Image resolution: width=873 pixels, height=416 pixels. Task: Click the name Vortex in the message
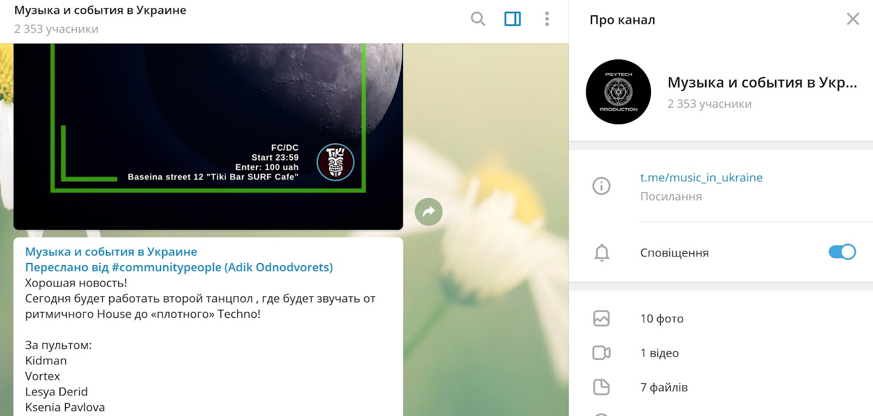tap(43, 376)
